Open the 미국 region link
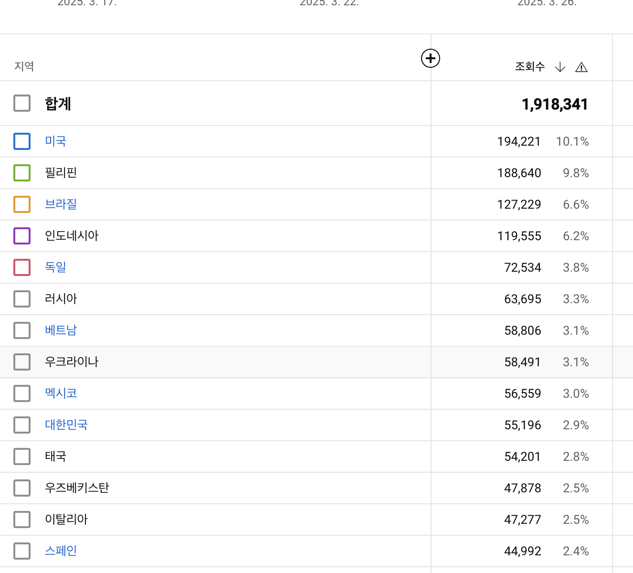Screen dimensions: 633x573 point(55,141)
